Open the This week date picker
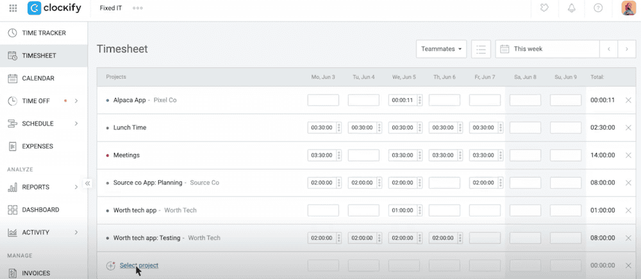This screenshot has width=641, height=279. (547, 49)
